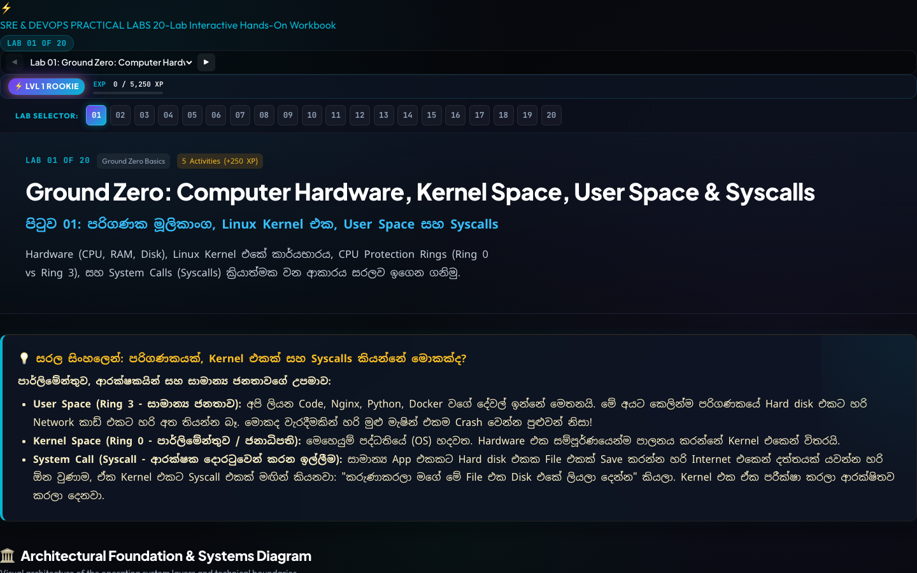Open the Lab 01 Ground Zero dropdown
Viewport: 917px width, 573px height.
pyautogui.click(x=111, y=62)
